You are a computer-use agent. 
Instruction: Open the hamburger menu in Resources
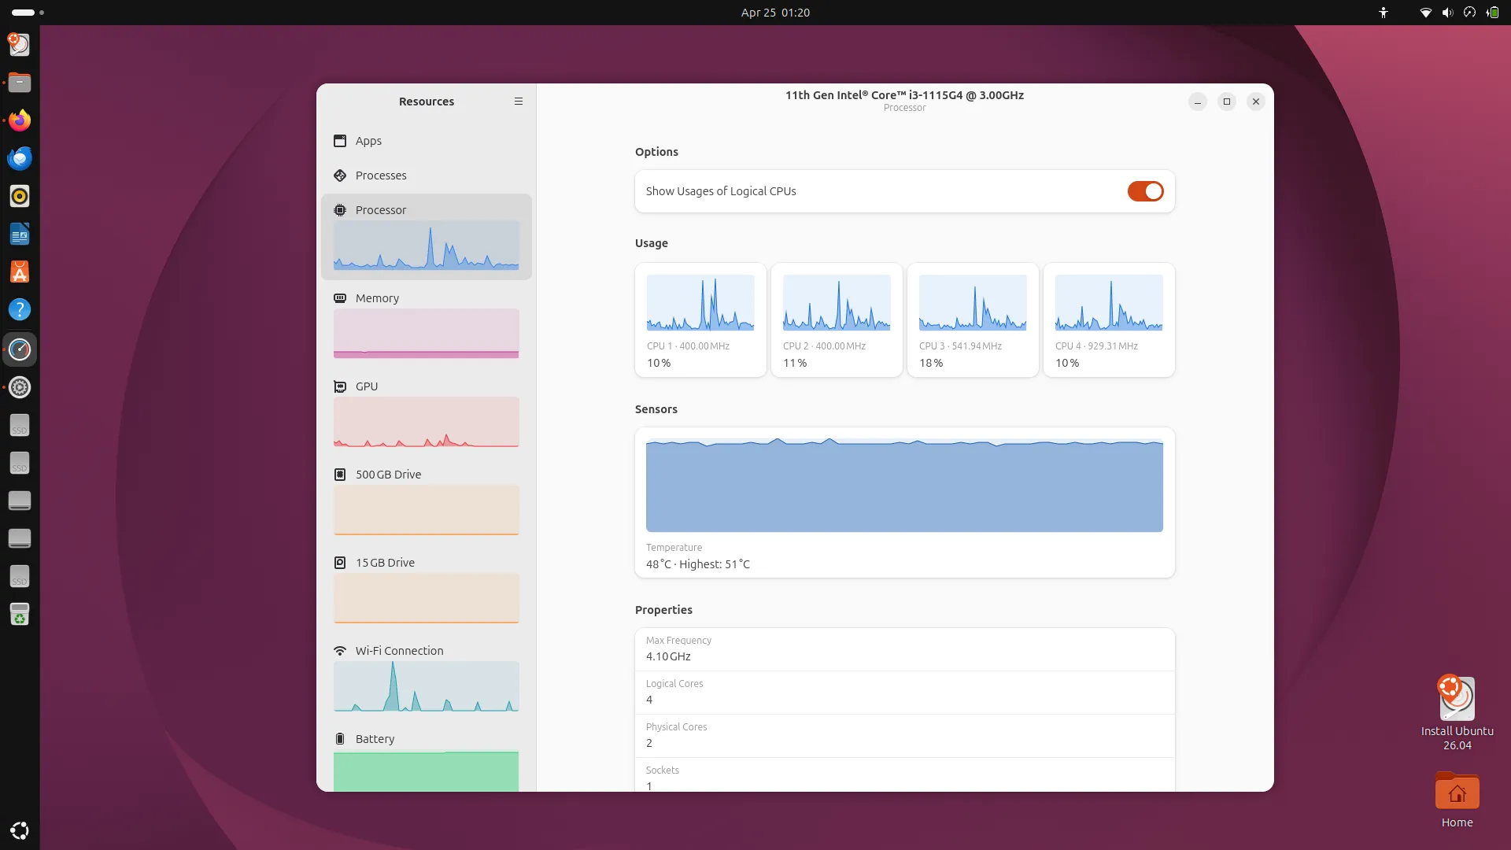(518, 101)
